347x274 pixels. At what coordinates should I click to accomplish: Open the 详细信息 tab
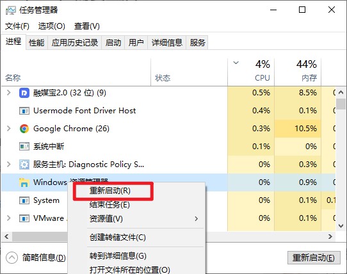167,42
